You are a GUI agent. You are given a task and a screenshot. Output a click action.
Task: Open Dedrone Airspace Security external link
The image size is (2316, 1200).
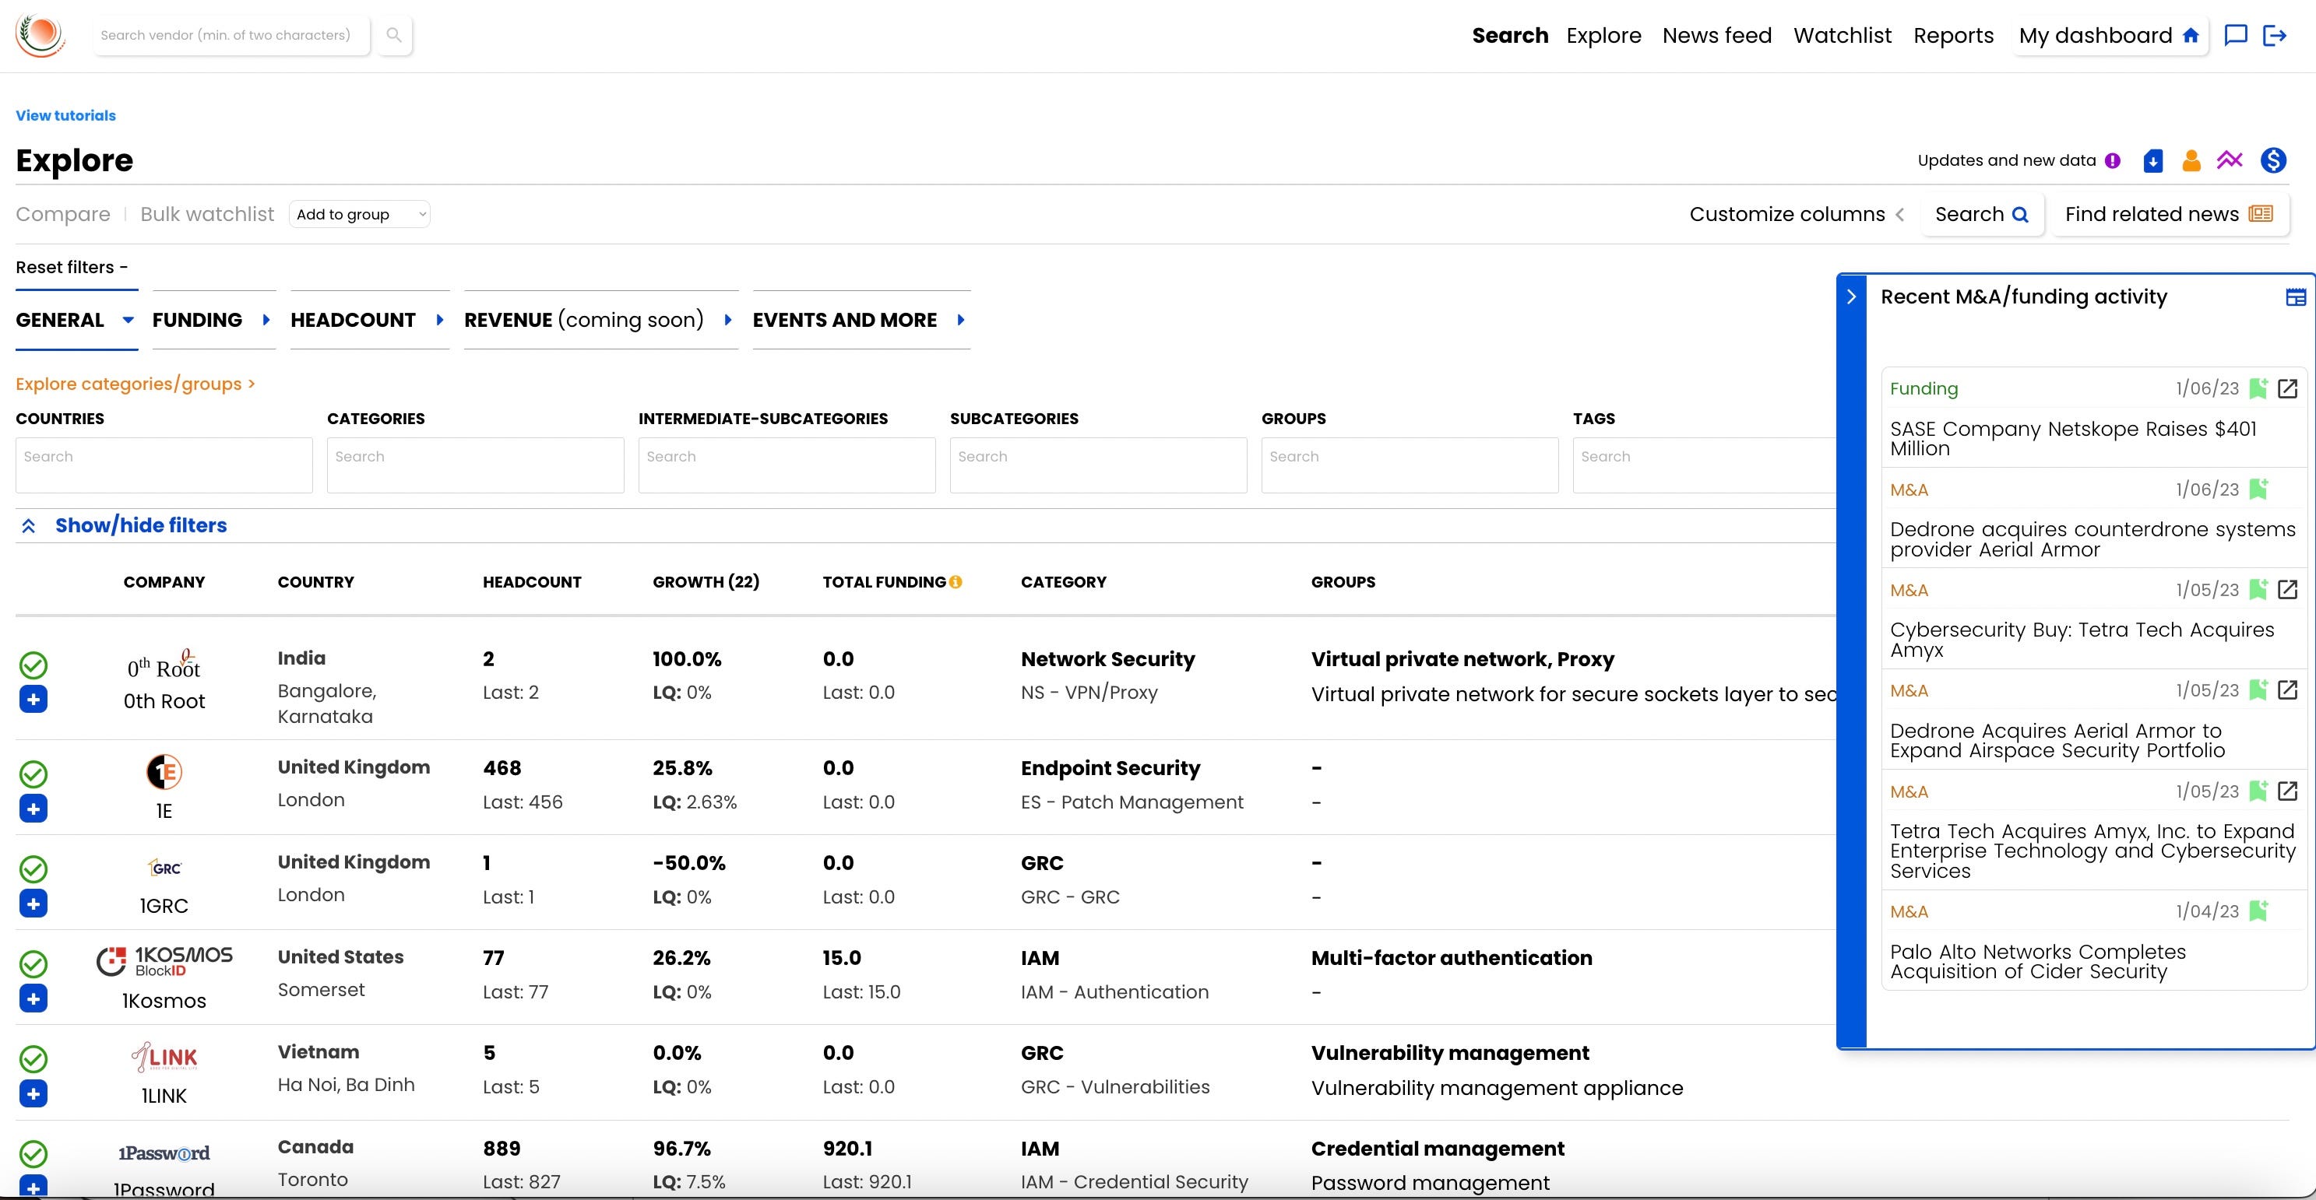(2287, 689)
